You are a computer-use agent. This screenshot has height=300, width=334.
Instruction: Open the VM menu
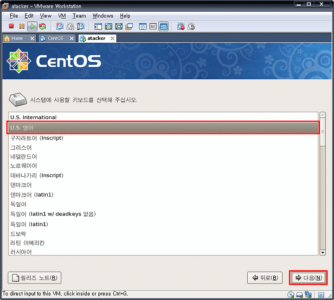(x=62, y=16)
